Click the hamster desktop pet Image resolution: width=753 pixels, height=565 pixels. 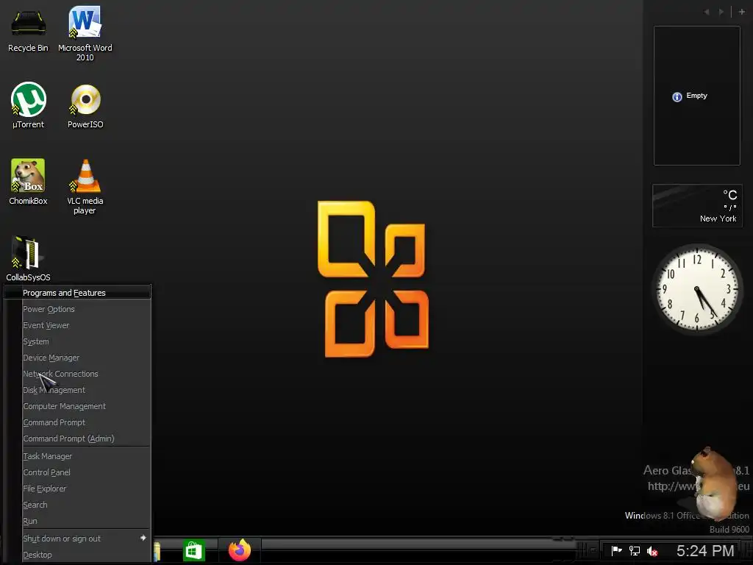(x=713, y=483)
